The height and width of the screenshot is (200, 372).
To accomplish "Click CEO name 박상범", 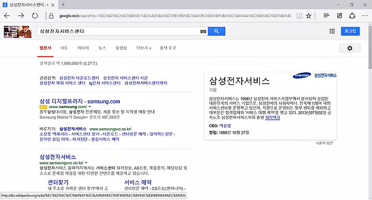I will tap(225, 126).
